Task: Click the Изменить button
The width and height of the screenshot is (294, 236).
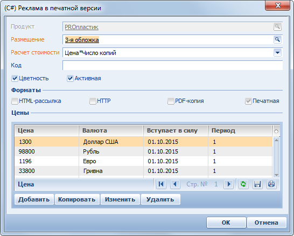Action: (120, 199)
